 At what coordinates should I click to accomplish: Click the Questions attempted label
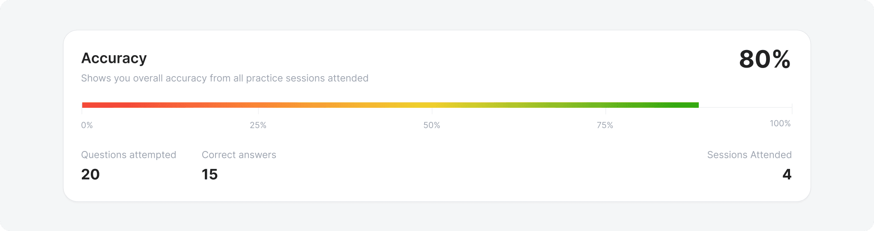pos(129,155)
